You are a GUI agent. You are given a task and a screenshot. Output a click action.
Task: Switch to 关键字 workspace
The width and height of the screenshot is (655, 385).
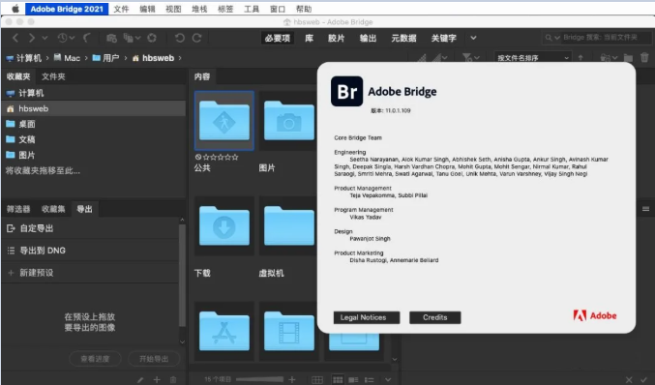pyautogui.click(x=444, y=38)
